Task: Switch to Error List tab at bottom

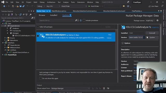Action: point(62,92)
